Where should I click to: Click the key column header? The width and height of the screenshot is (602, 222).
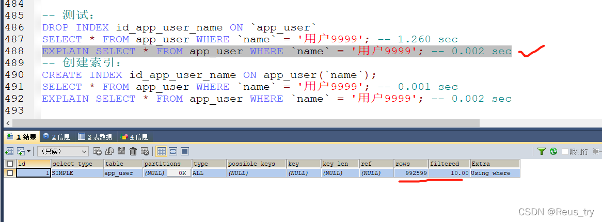coord(304,164)
